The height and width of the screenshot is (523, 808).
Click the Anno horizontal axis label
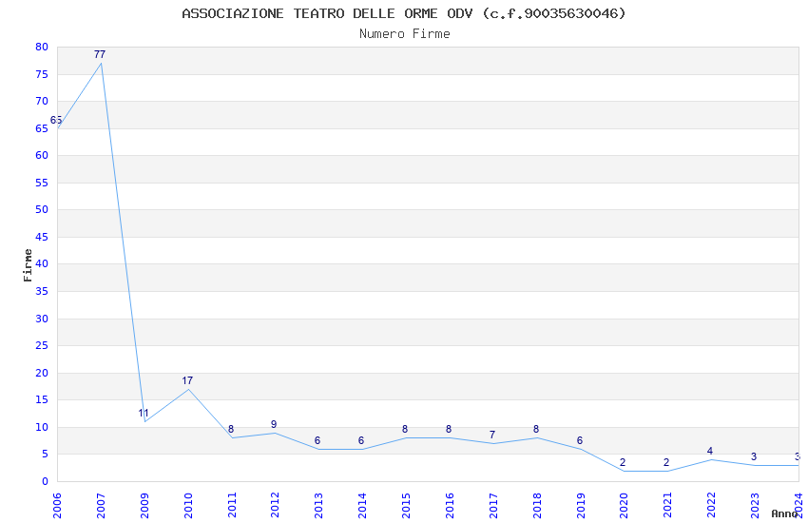pyautogui.click(x=784, y=513)
